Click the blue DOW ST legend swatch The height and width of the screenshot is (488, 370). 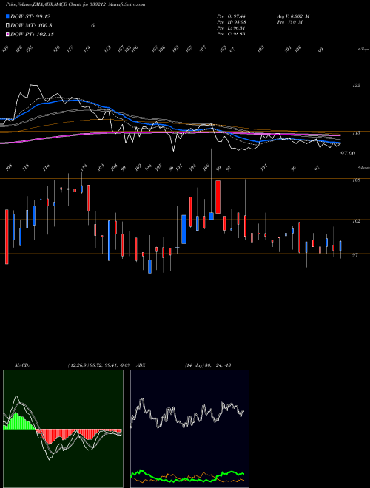coord(7,16)
